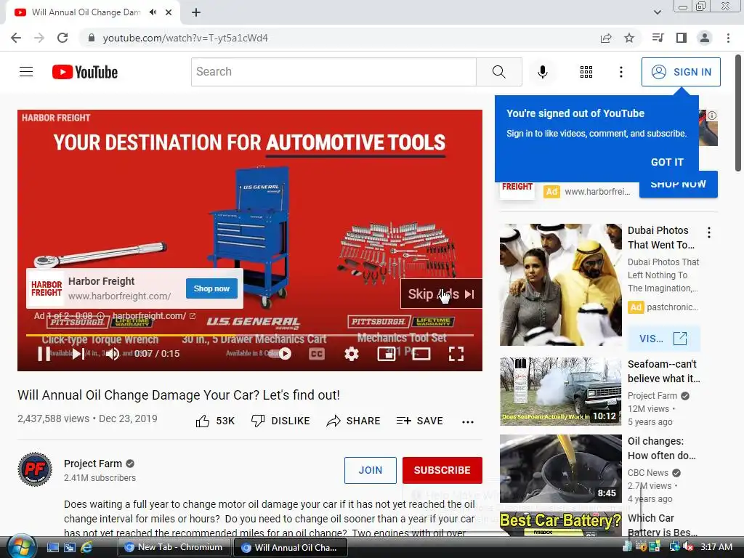Open the Project Farm channel avatar

pos(35,470)
